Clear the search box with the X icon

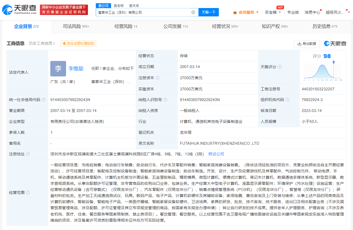(193, 12)
